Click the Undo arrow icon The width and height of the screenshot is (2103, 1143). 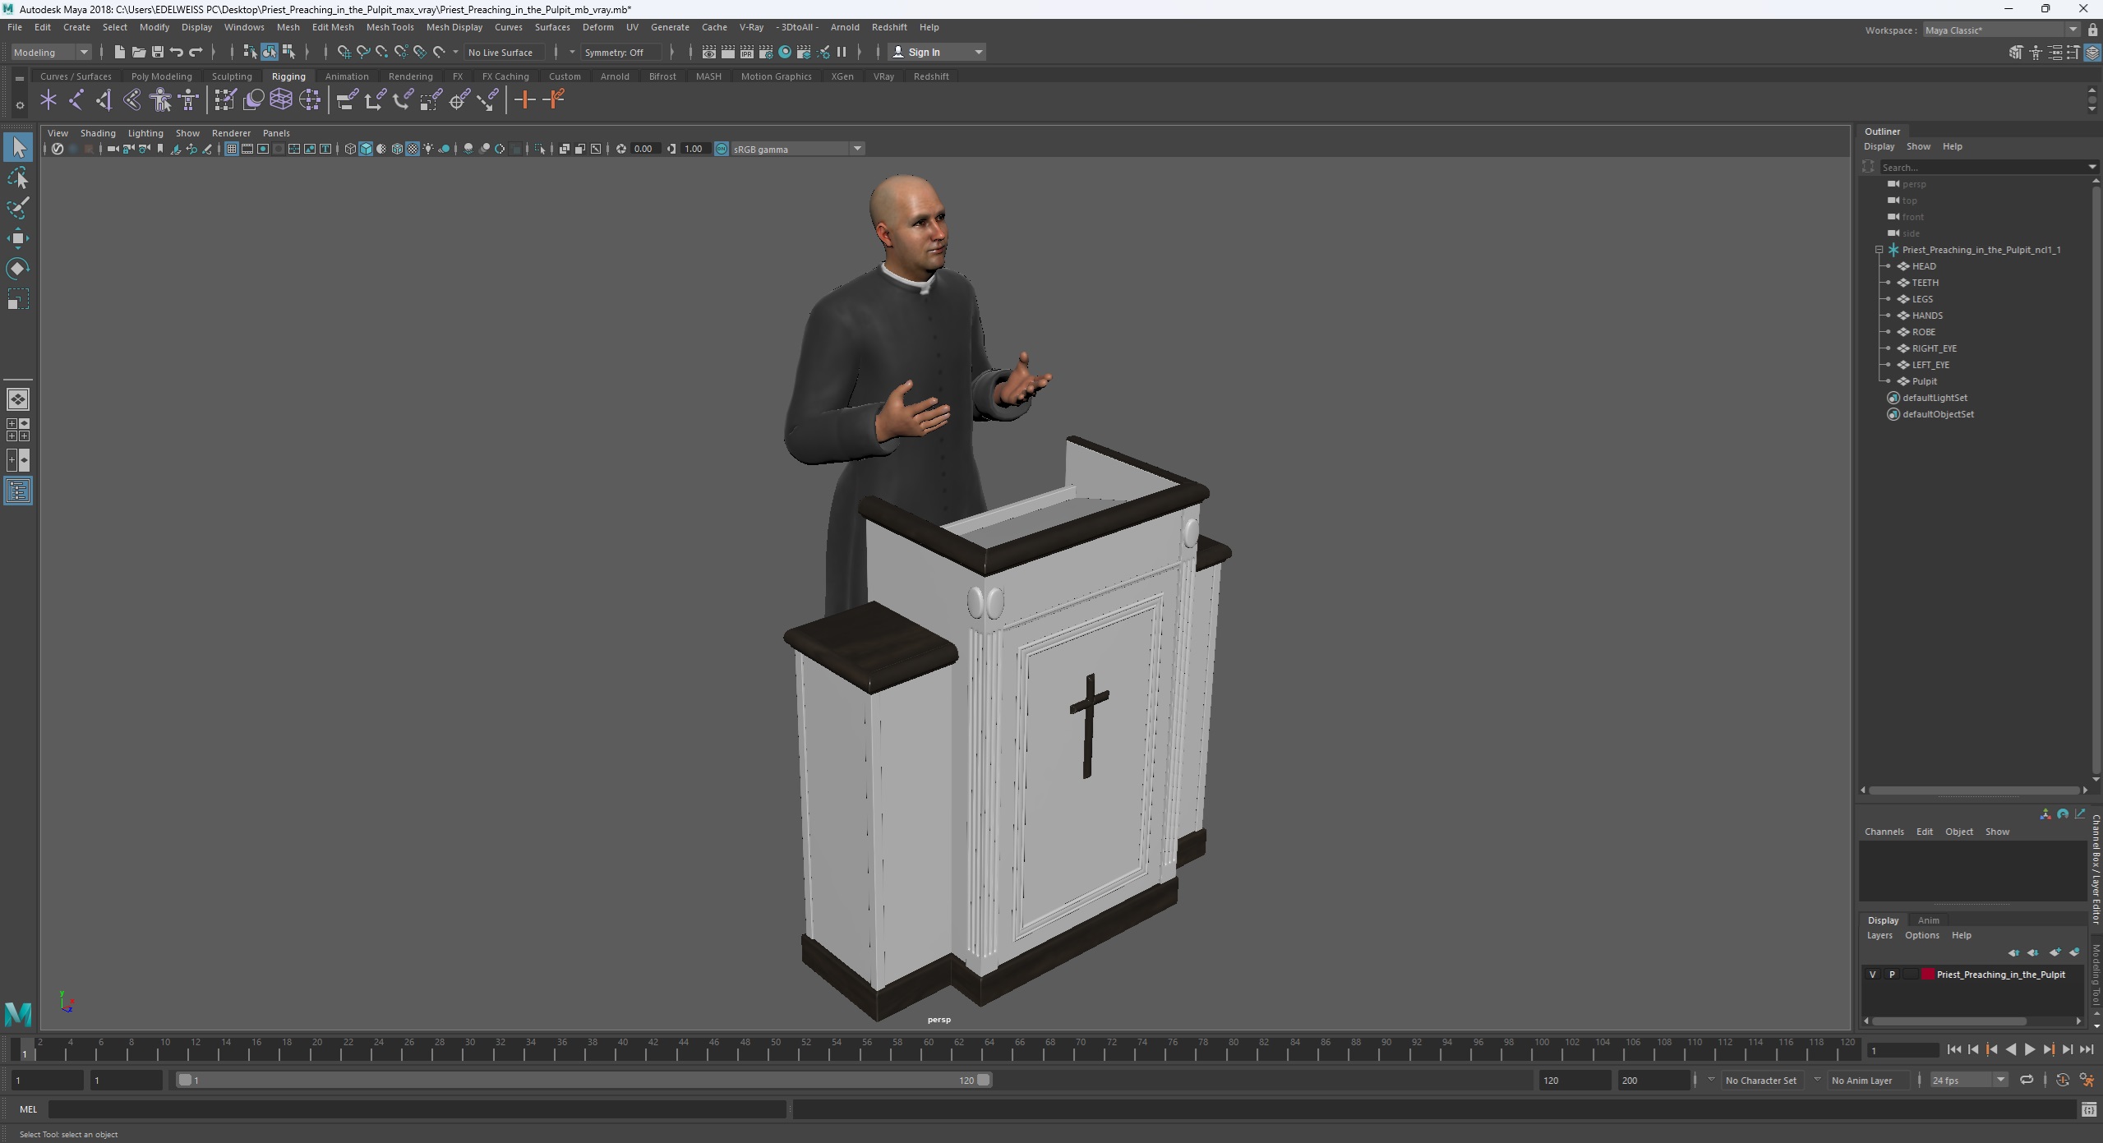point(176,52)
